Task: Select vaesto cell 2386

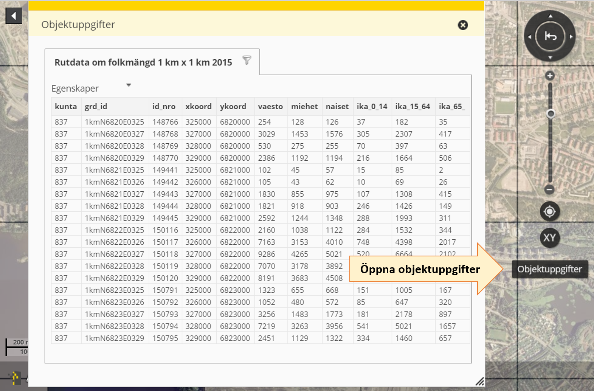Action: pyautogui.click(x=271, y=158)
